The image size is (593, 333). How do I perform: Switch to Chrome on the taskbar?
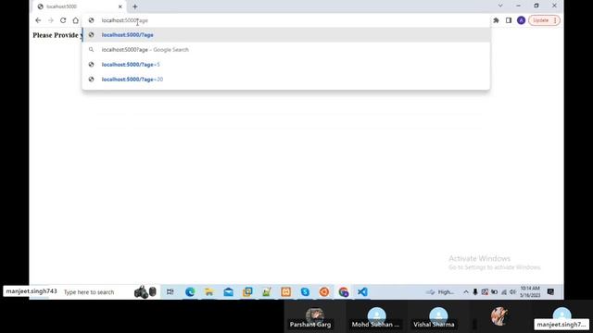(344, 292)
